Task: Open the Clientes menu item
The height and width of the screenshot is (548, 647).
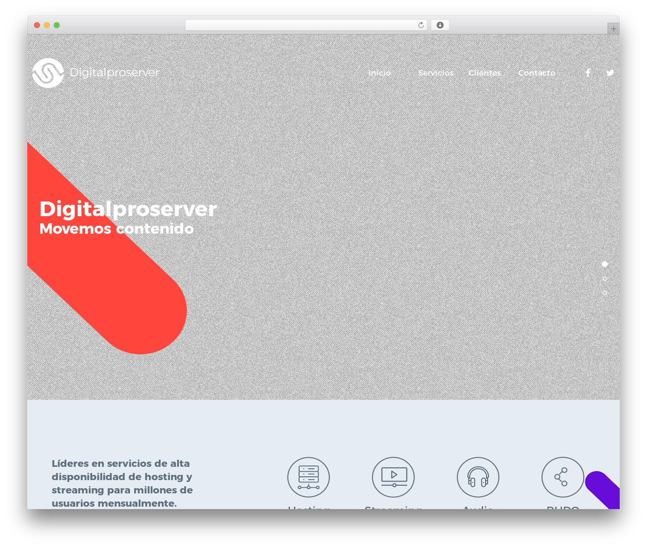Action: tap(485, 73)
